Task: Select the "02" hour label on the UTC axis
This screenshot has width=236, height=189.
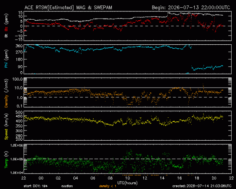Action: tap(58, 178)
